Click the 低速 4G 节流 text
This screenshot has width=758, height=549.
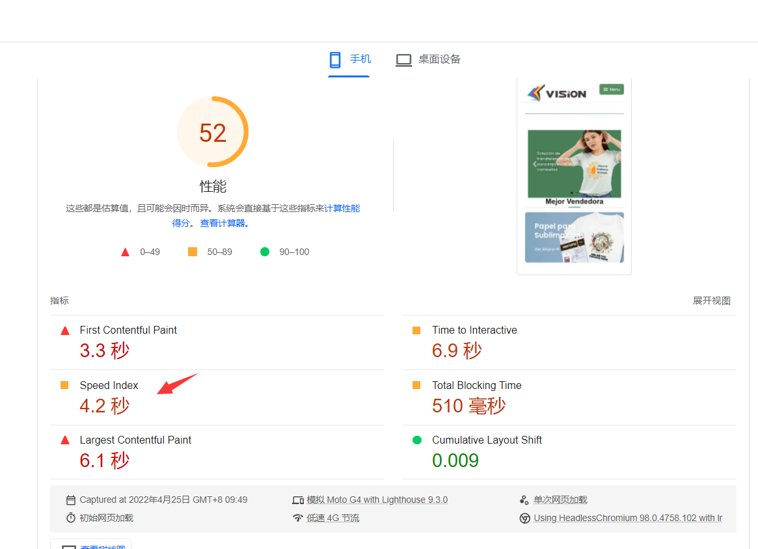coord(333,518)
